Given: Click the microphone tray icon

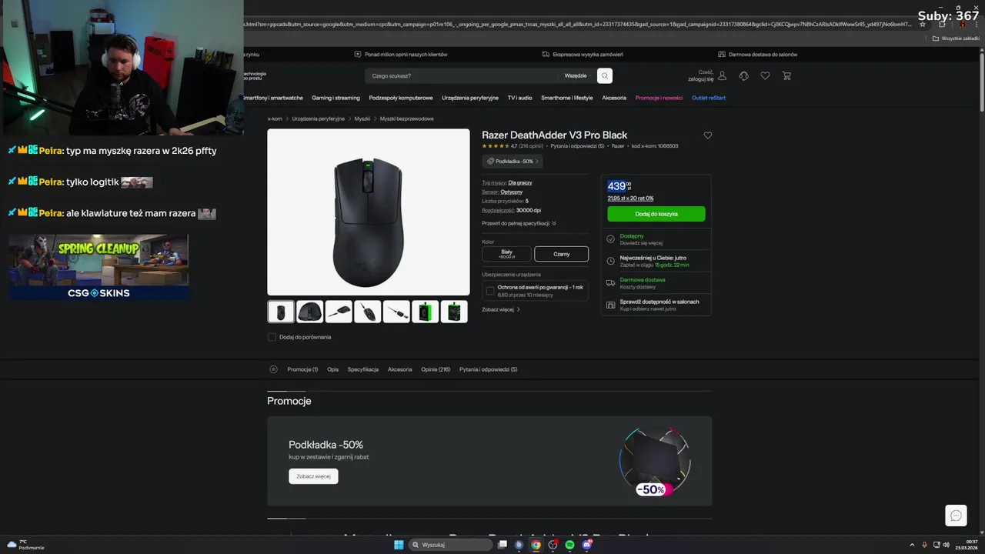Looking at the screenshot, I should point(924,545).
